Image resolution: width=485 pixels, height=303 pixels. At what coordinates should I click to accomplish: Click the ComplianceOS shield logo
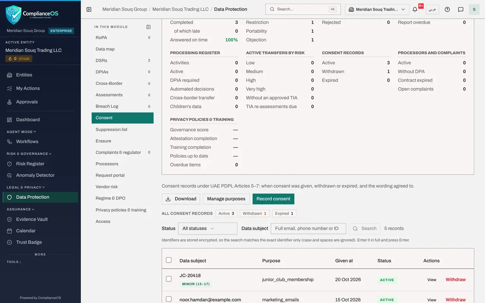[x=14, y=14]
